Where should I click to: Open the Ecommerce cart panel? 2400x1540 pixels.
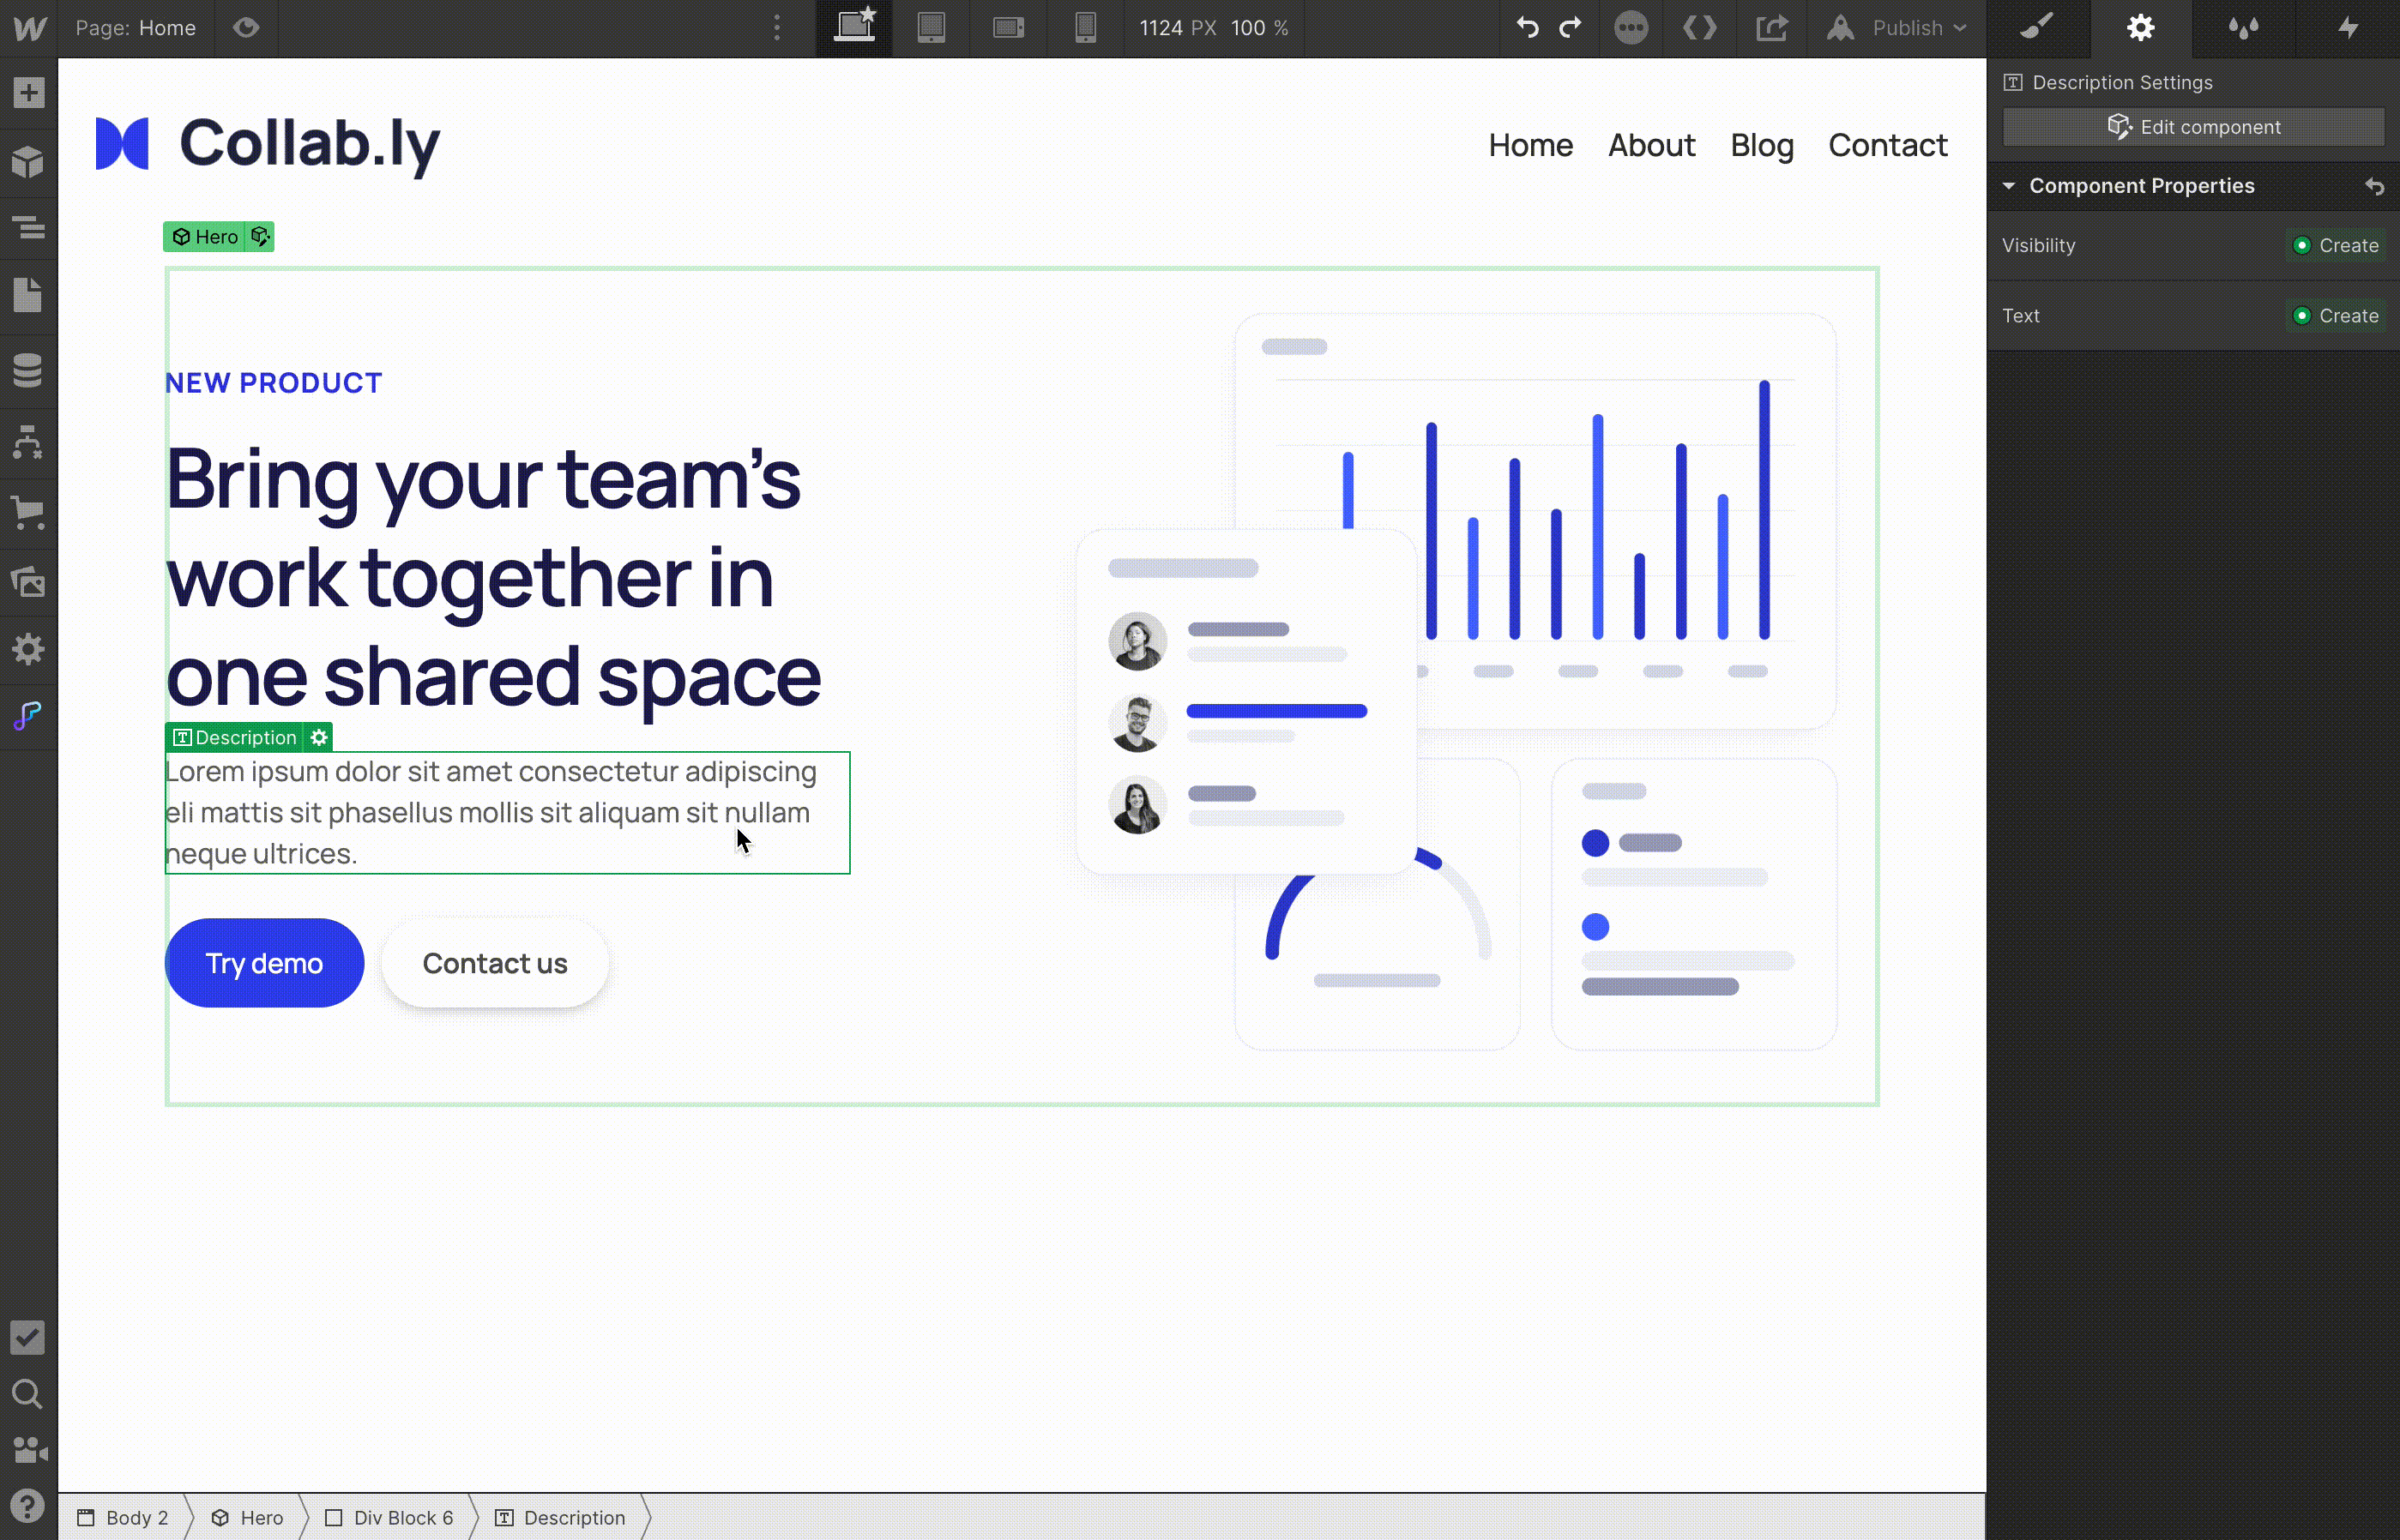[x=28, y=513]
